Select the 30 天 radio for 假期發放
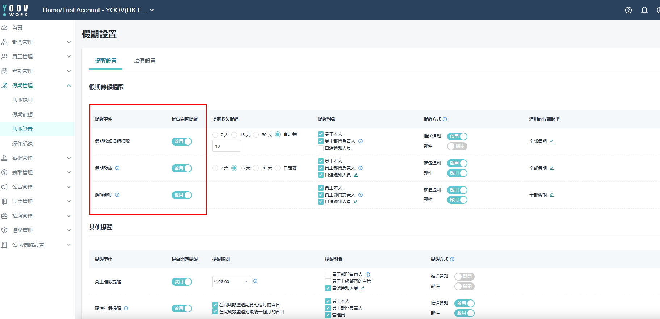 pyautogui.click(x=256, y=168)
